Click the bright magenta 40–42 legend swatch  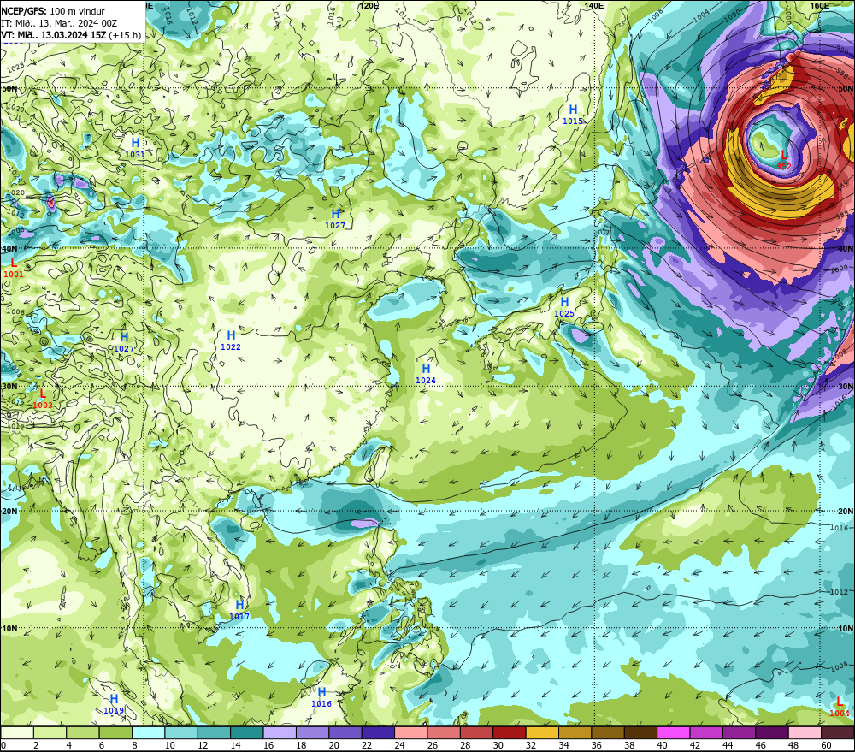coord(674,732)
